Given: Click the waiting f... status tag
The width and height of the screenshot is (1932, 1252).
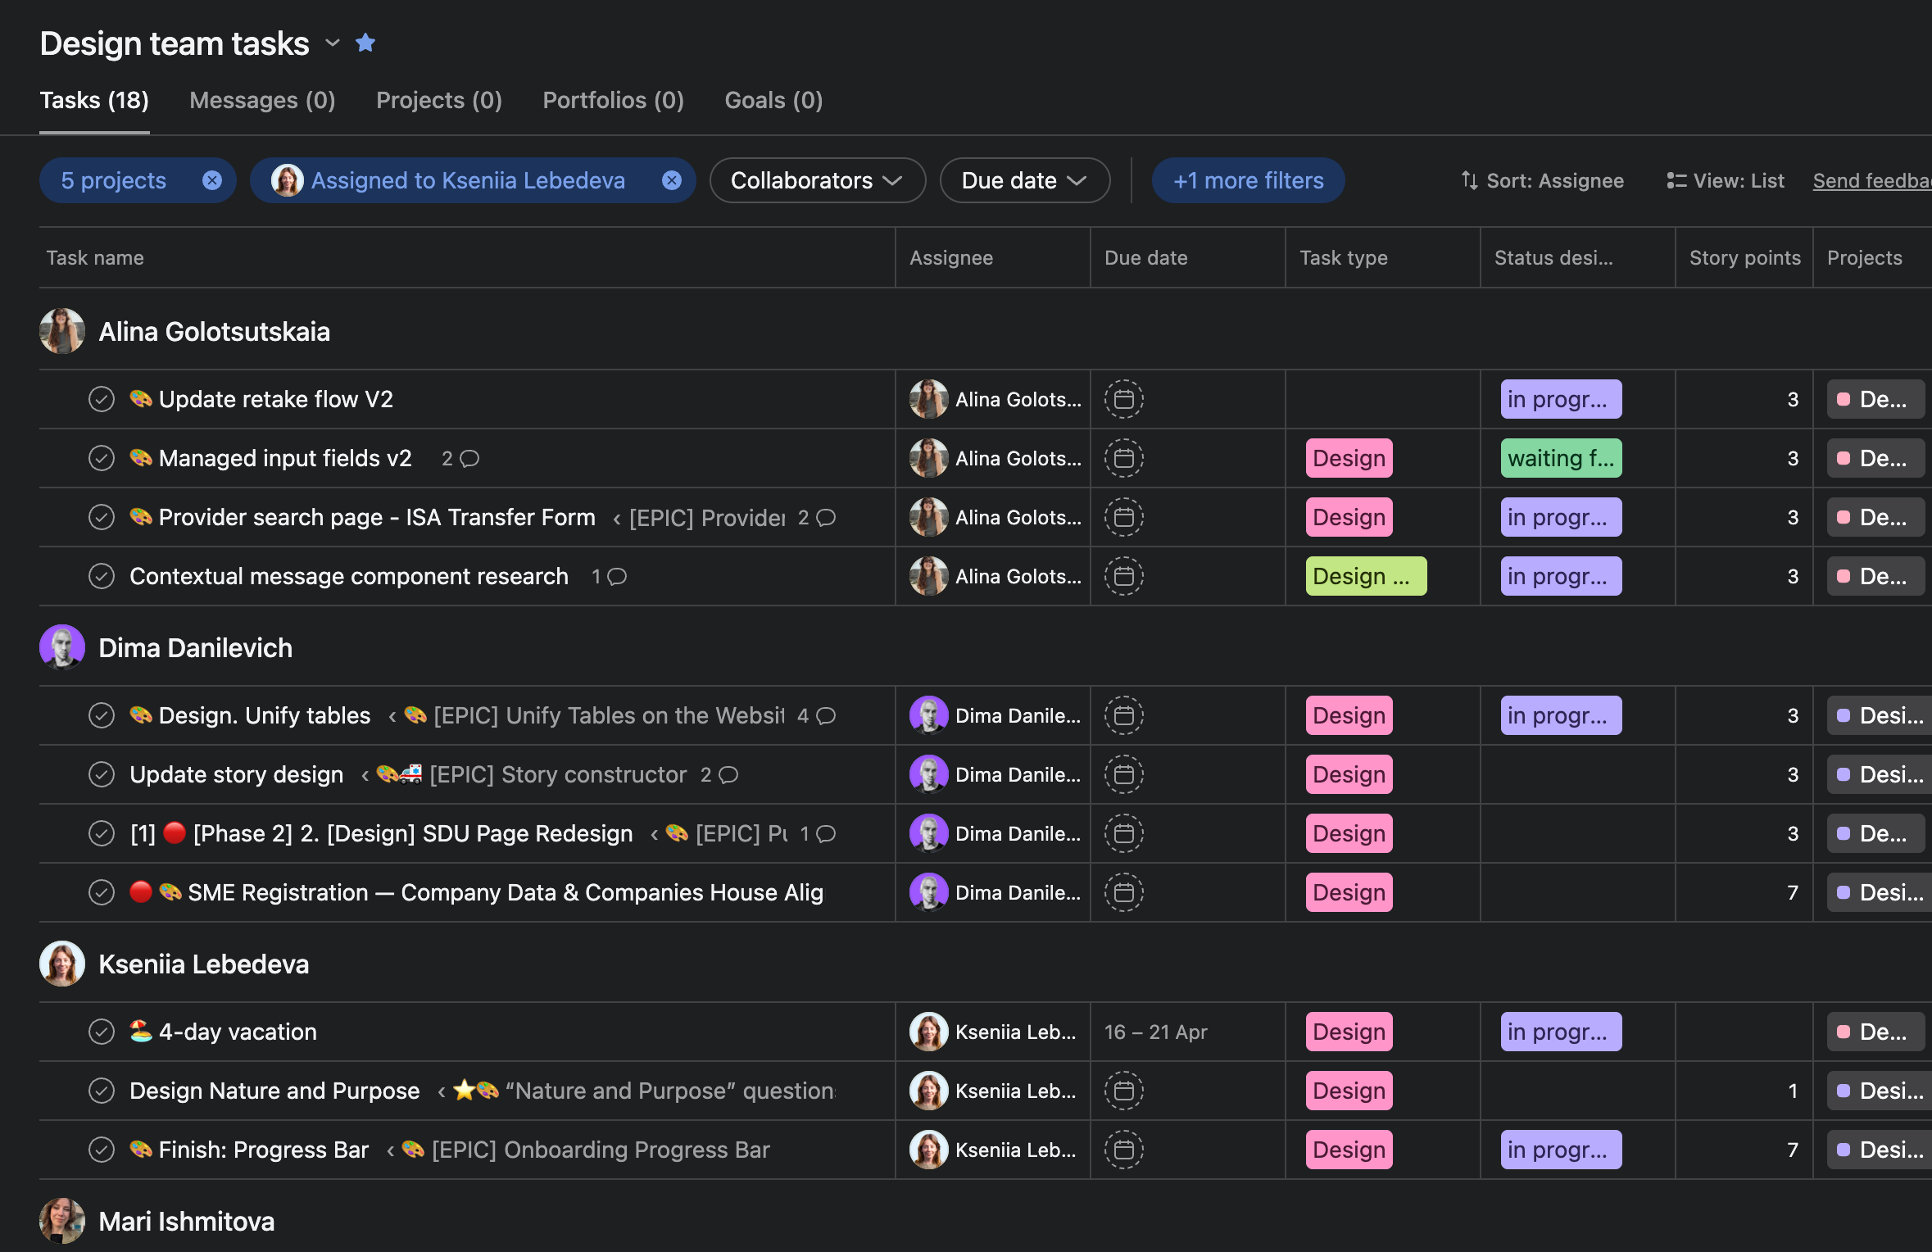Looking at the screenshot, I should pyautogui.click(x=1561, y=458).
